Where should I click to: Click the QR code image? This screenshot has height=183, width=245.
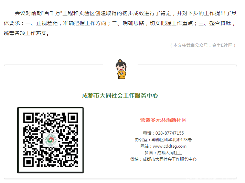pos(50,140)
